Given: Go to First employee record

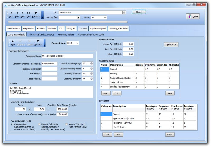Looking at the screenshot, I should [x=11, y=15].
